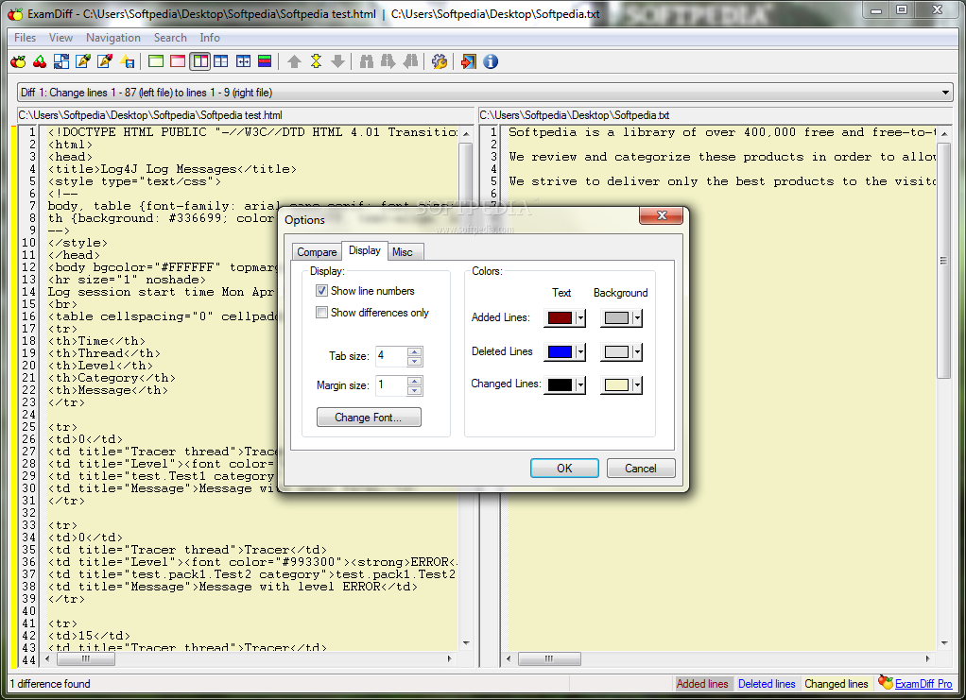Image resolution: width=966 pixels, height=700 pixels.
Task: Click the blue Info icon
Action: pos(491,61)
